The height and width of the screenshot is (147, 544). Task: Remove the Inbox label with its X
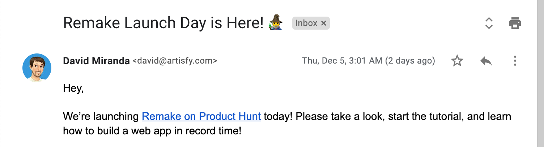point(324,23)
